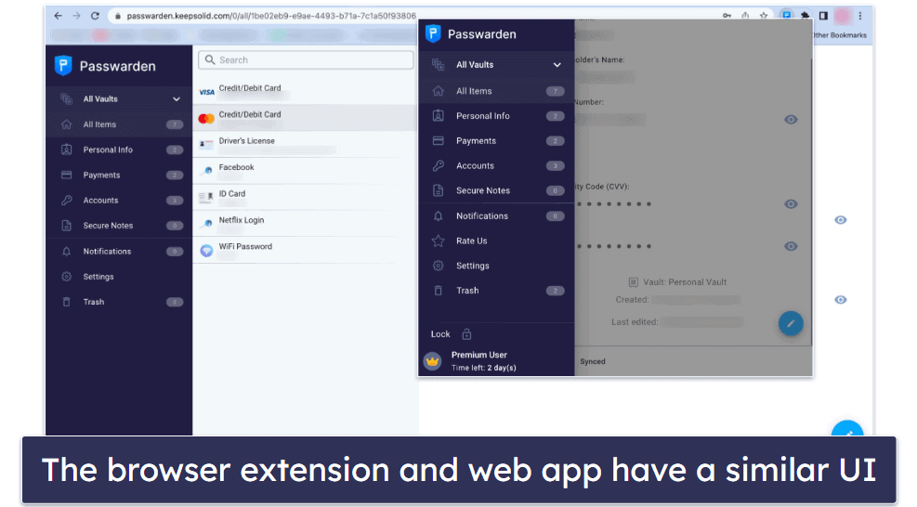Select the Mastercard Credit/Debit Card item
917x507 pixels.
306,118
